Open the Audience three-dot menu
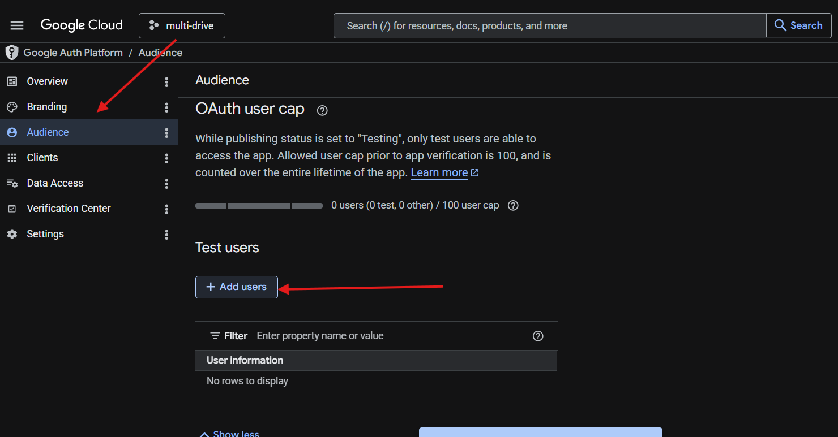The image size is (838, 437). (166, 133)
